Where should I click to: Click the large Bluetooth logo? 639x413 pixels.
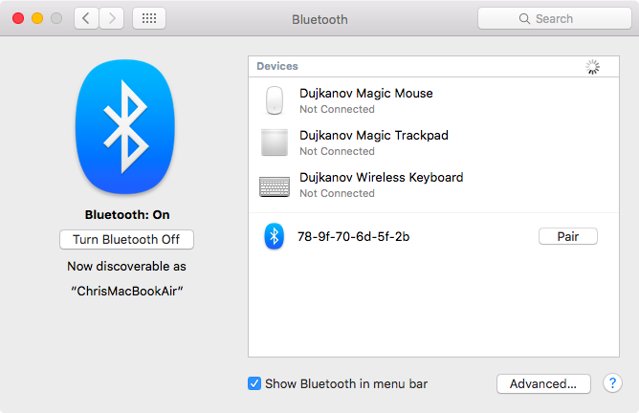pos(125,126)
